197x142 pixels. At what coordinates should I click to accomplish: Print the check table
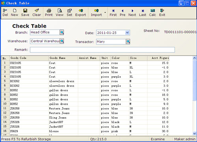pos(49,13)
